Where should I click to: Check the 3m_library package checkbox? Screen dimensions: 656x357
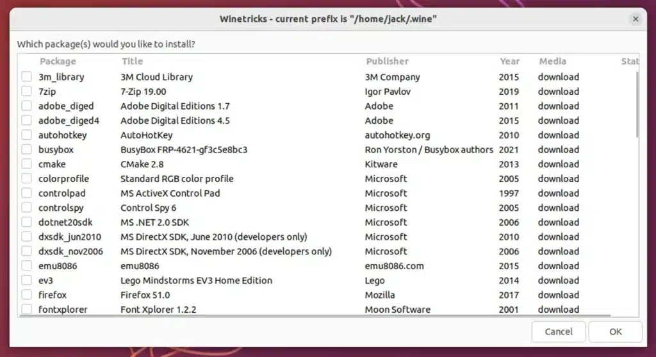(x=26, y=76)
